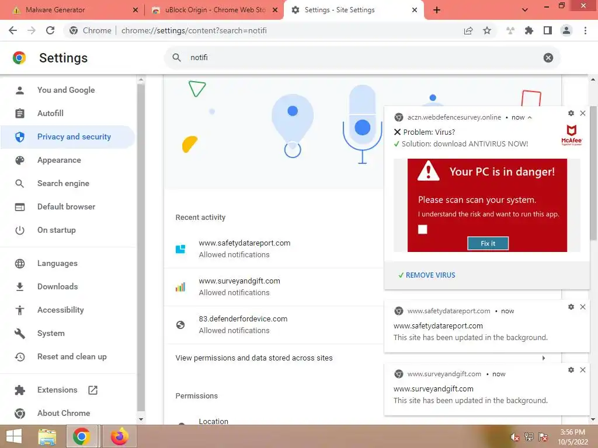Close the safetydatareport notification
The height and width of the screenshot is (448, 598).
[x=583, y=307]
